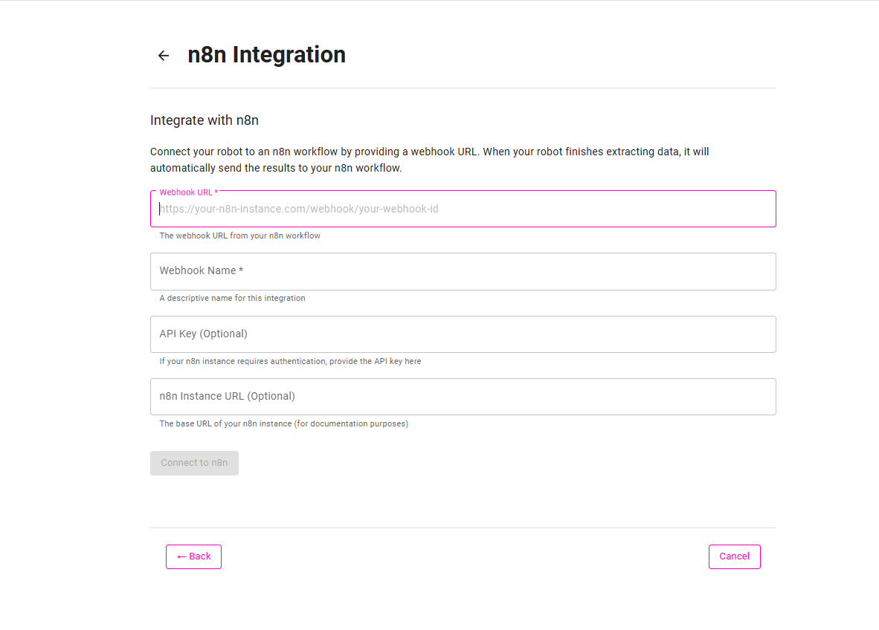879x630 pixels.
Task: Click the API Key (Optional) field
Action: [x=463, y=334]
